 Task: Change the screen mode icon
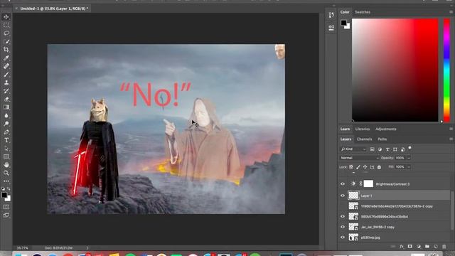click(6, 215)
